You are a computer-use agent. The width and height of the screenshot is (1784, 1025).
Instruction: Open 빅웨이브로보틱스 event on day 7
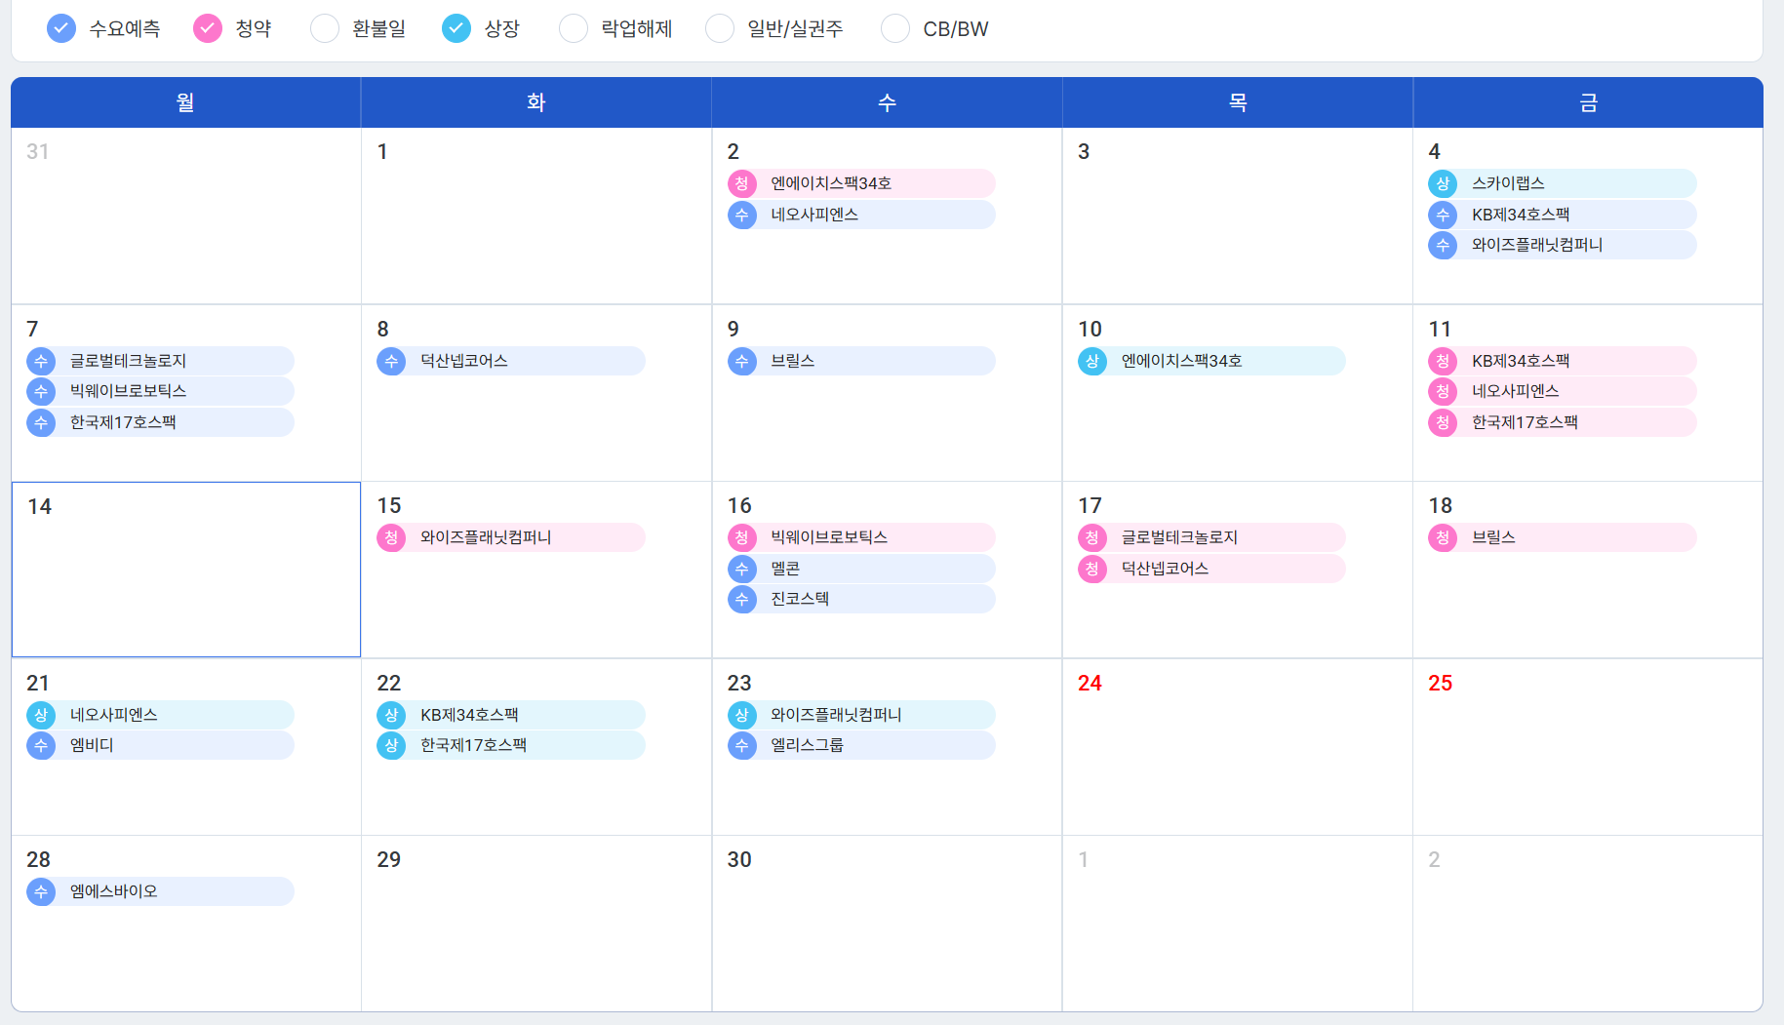click(x=160, y=391)
